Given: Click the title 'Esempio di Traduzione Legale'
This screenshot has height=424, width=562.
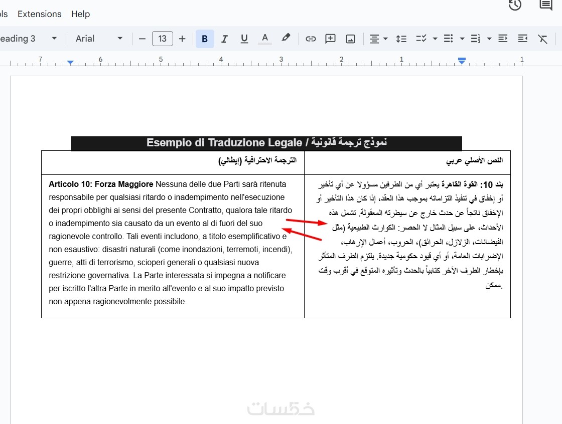Looking at the screenshot, I should tap(224, 142).
